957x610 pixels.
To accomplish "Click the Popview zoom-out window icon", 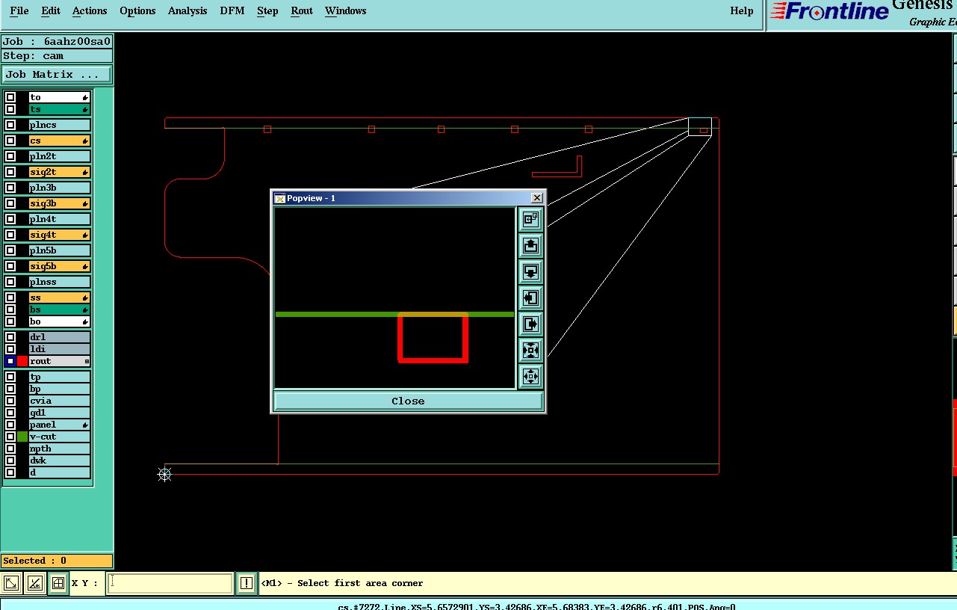I will point(530,219).
